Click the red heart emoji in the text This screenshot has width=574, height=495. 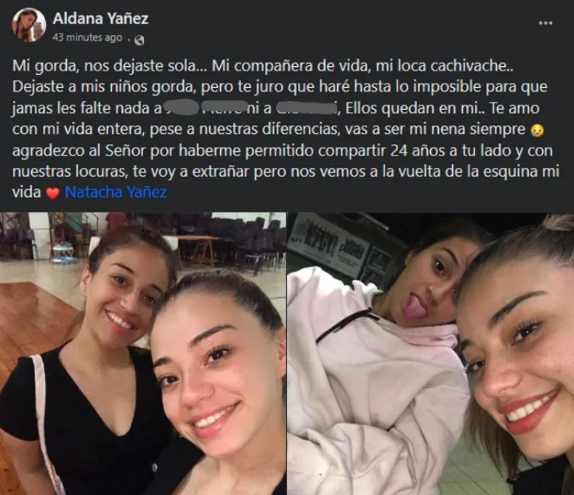(x=53, y=193)
